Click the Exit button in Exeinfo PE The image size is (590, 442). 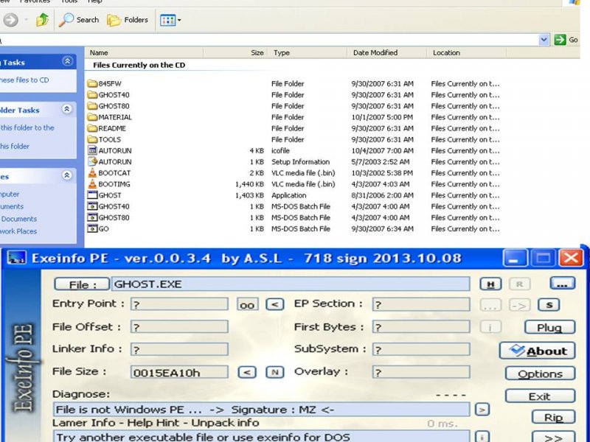[540, 396]
